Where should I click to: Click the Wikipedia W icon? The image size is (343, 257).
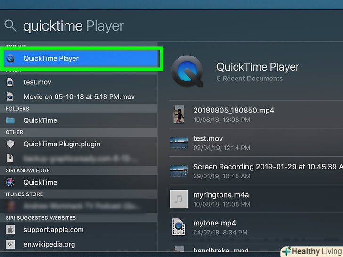click(x=10, y=244)
